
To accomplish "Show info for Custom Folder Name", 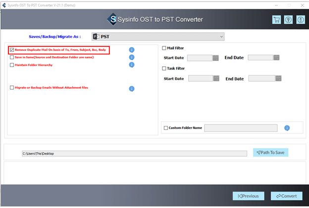I will click(287, 128).
